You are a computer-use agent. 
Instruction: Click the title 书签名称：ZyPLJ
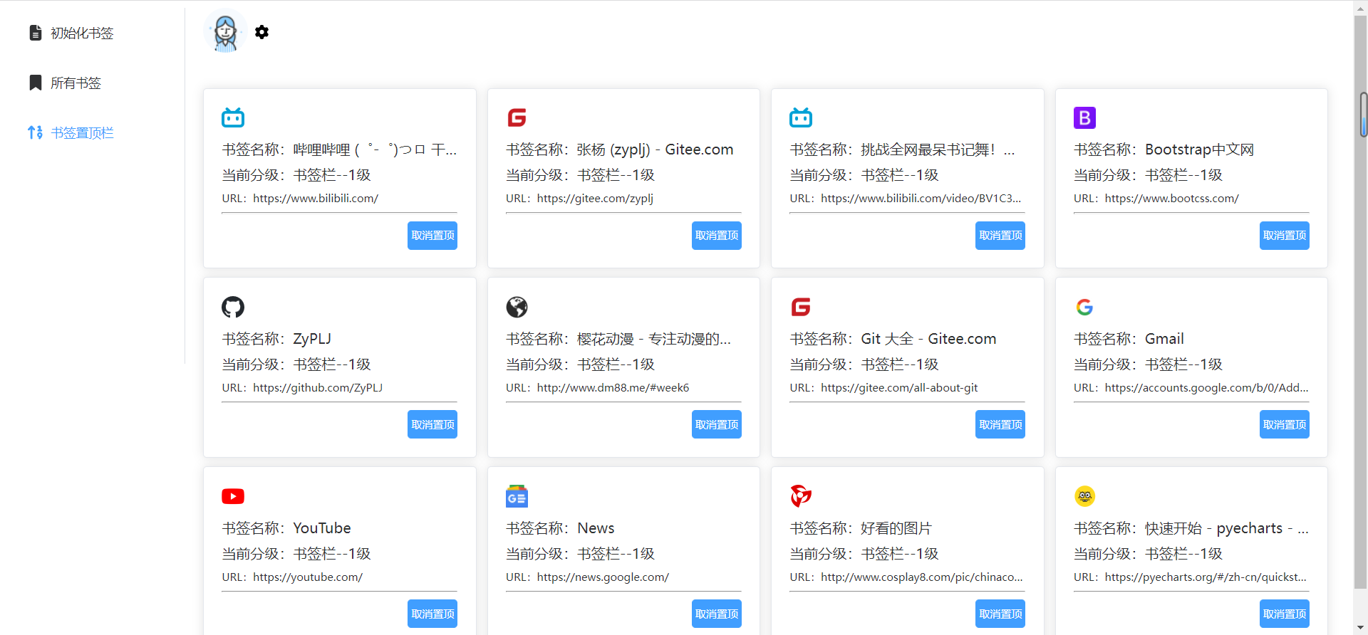point(276,339)
